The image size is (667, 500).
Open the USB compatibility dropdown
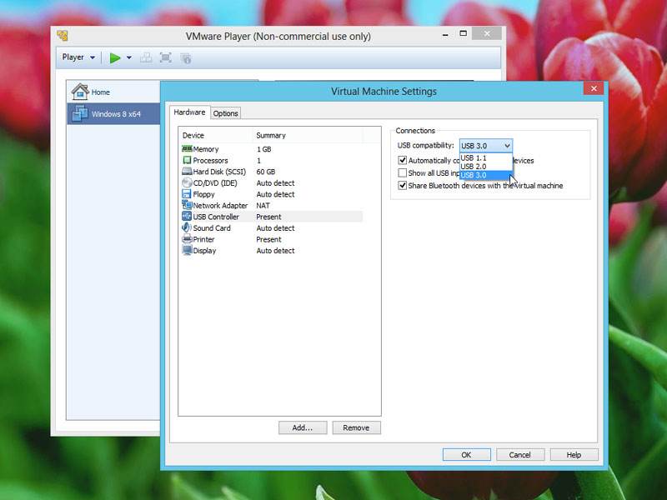click(x=505, y=145)
